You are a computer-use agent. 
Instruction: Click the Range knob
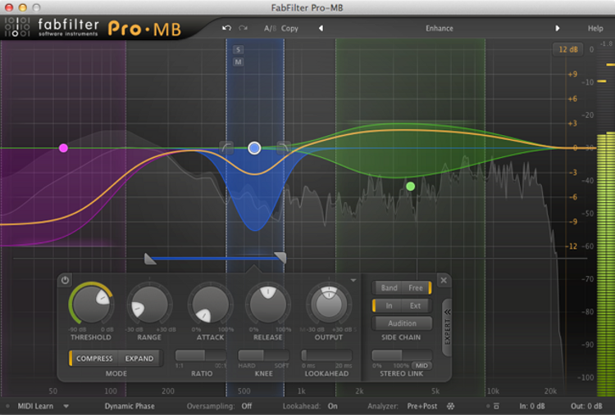[149, 304]
